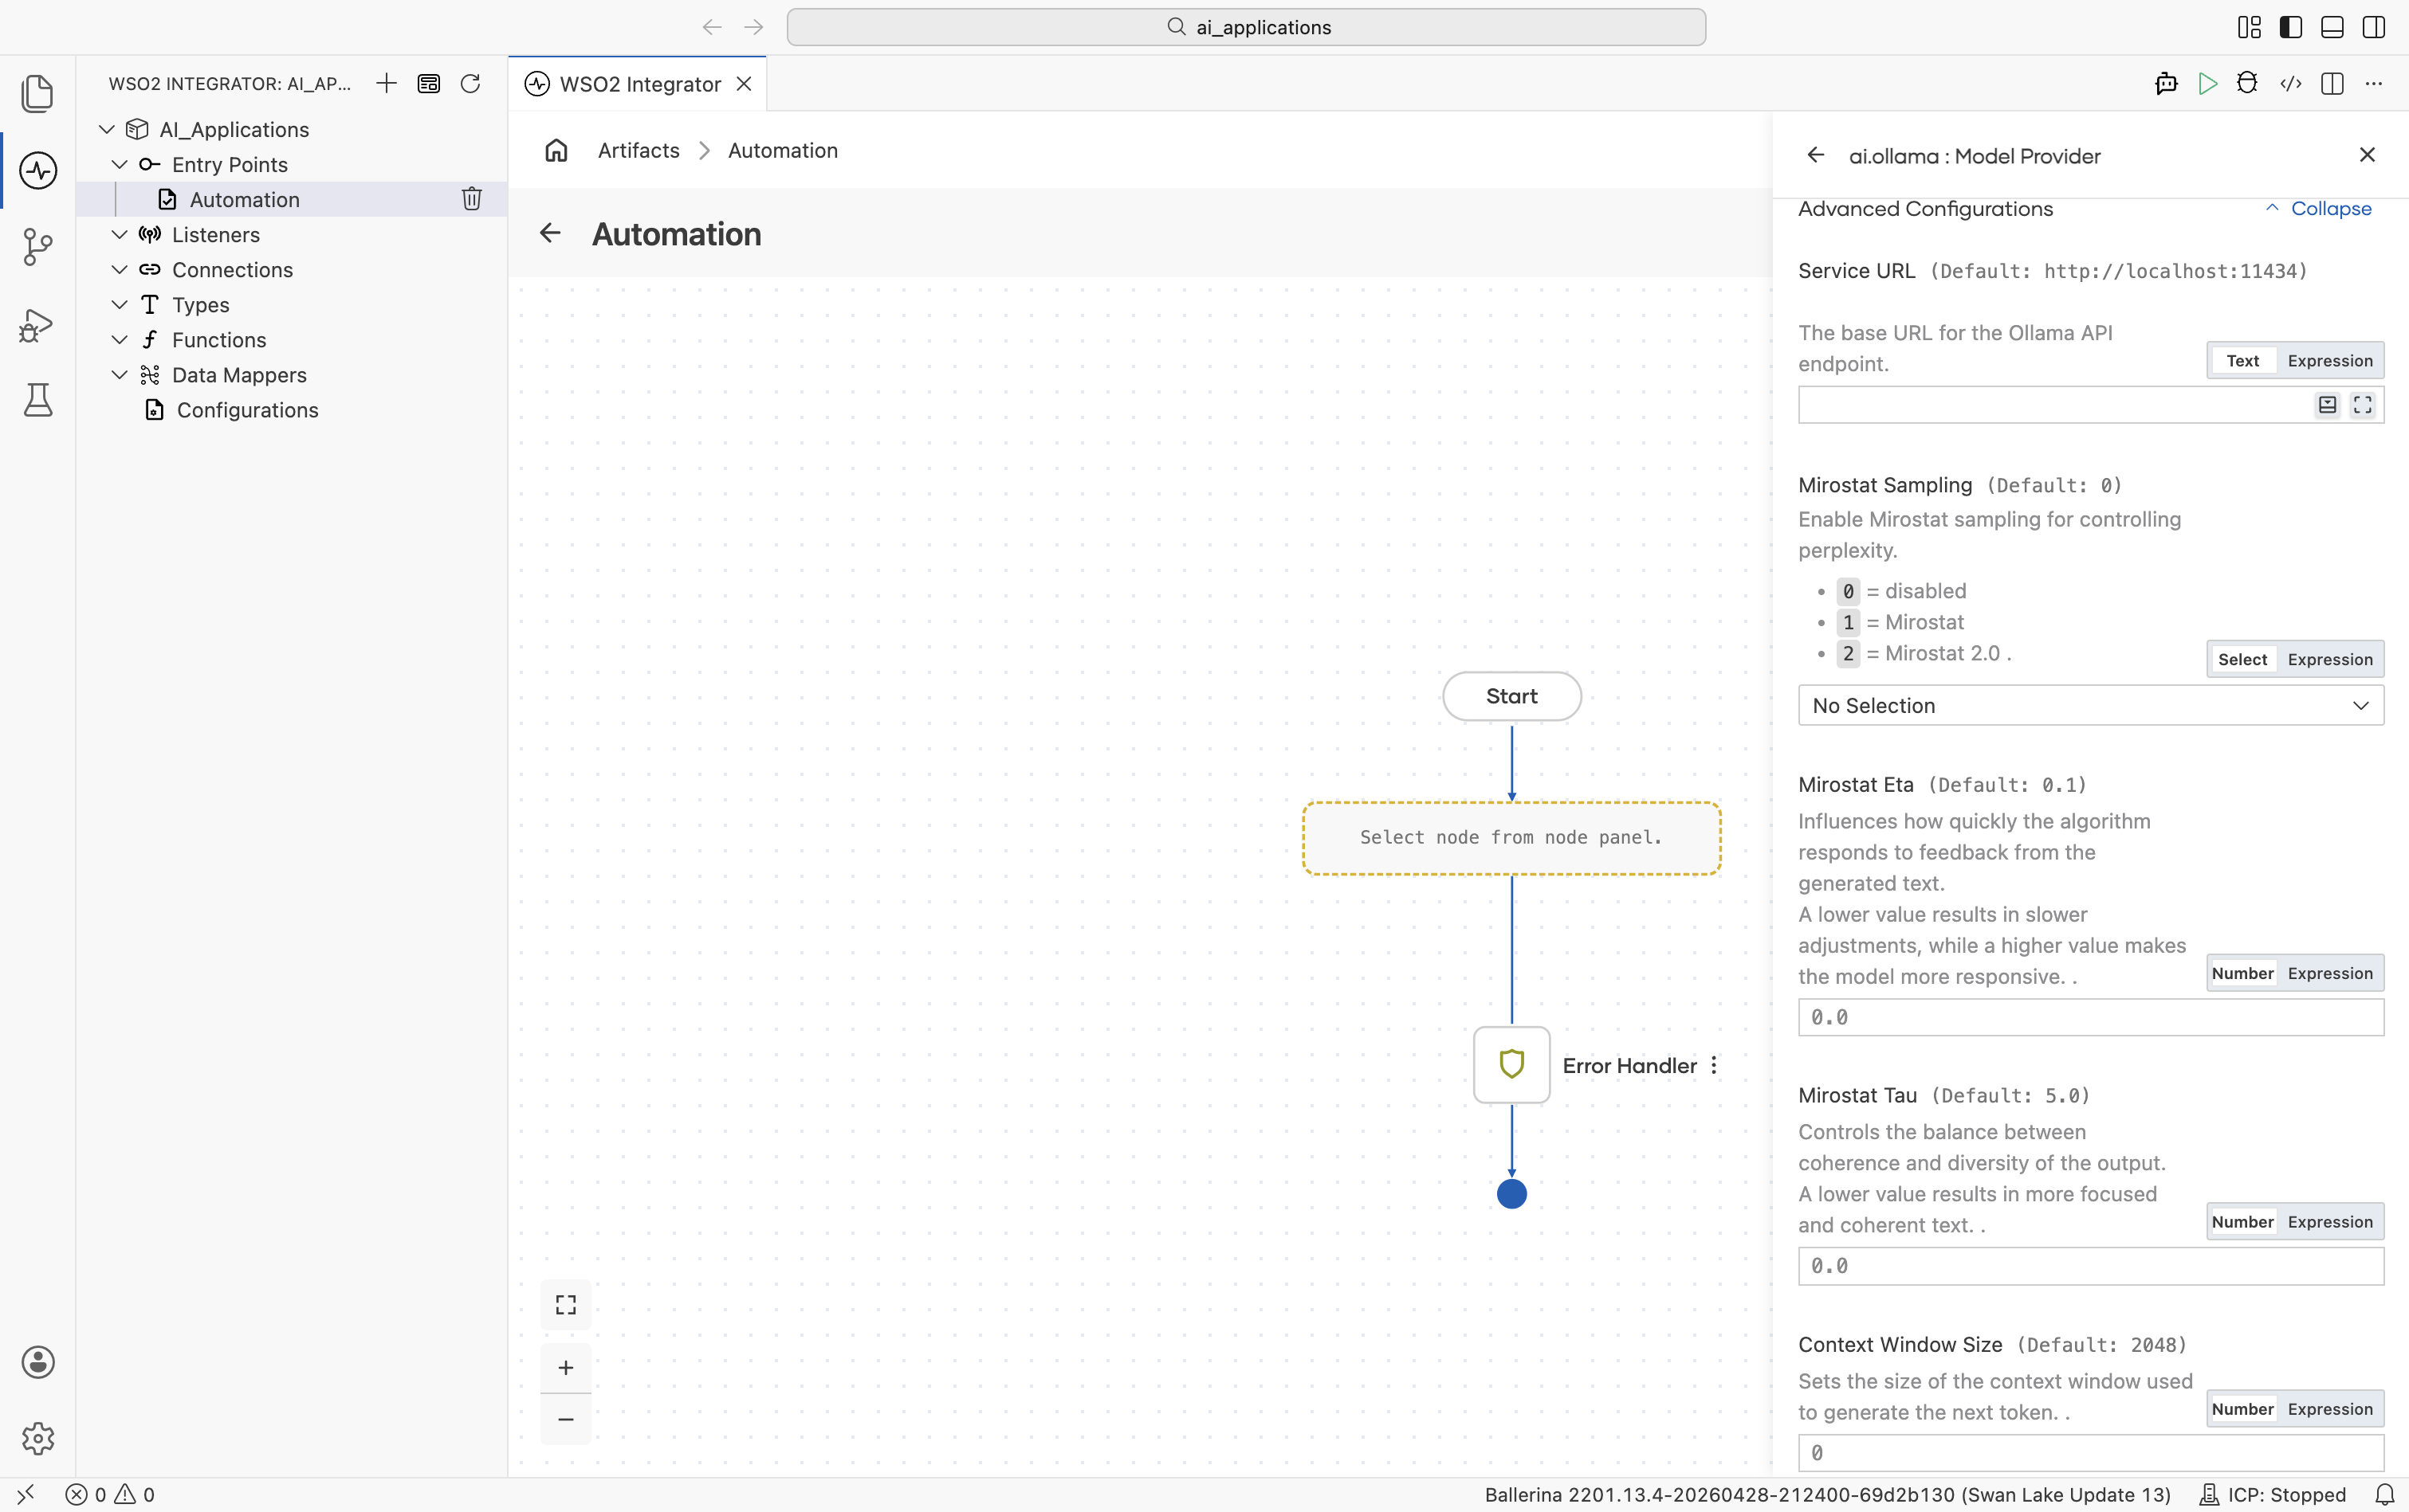Viewport: 2409px width, 1512px height.
Task: Open Automation in the Entry Points tree
Action: point(245,199)
